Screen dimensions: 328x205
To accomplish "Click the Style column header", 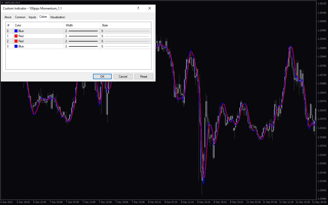I will click(126, 25).
